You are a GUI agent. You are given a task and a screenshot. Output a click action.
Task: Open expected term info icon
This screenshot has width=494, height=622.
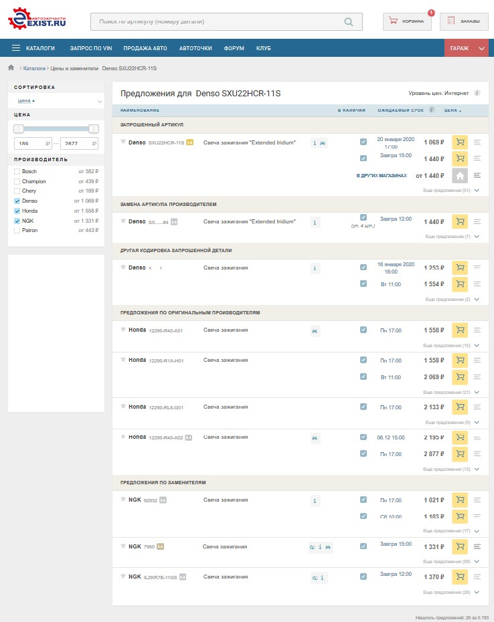[432, 110]
